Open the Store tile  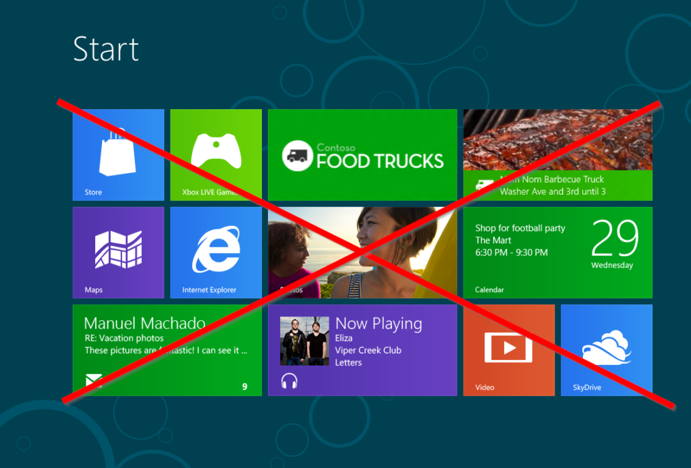[x=118, y=154]
